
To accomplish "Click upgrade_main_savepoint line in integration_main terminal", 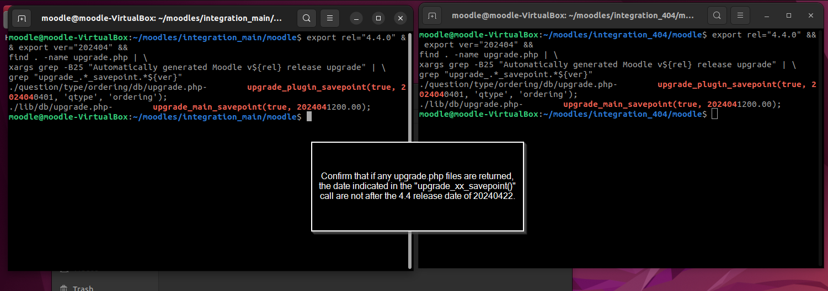I will click(x=190, y=107).
